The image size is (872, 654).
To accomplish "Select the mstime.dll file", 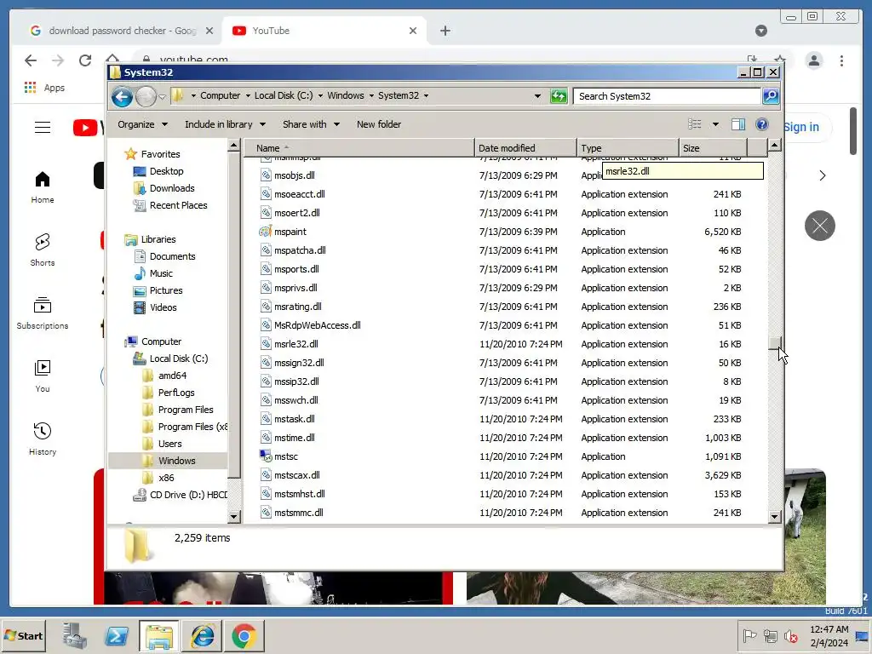I will [x=294, y=438].
